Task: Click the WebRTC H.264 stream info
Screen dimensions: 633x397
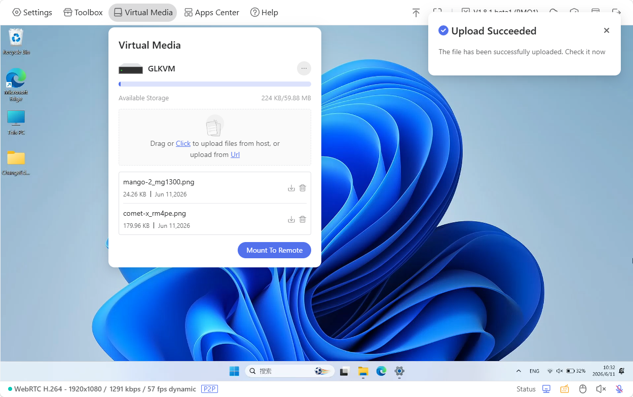Action: click(x=105, y=389)
